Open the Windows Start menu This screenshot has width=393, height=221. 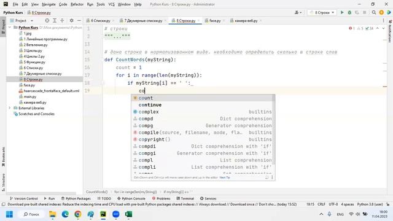tap(10, 214)
